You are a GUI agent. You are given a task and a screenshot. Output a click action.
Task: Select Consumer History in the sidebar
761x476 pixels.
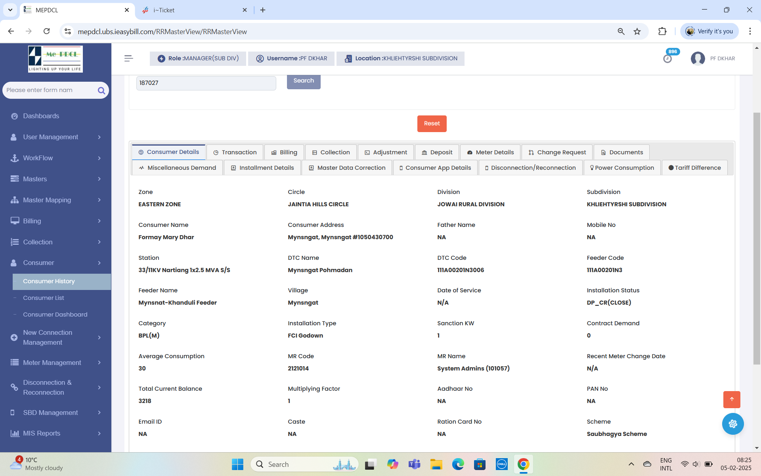62,282
